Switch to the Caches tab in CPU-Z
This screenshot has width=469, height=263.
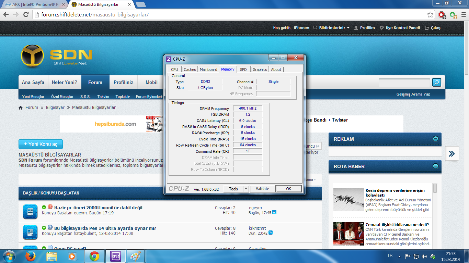[x=190, y=70]
